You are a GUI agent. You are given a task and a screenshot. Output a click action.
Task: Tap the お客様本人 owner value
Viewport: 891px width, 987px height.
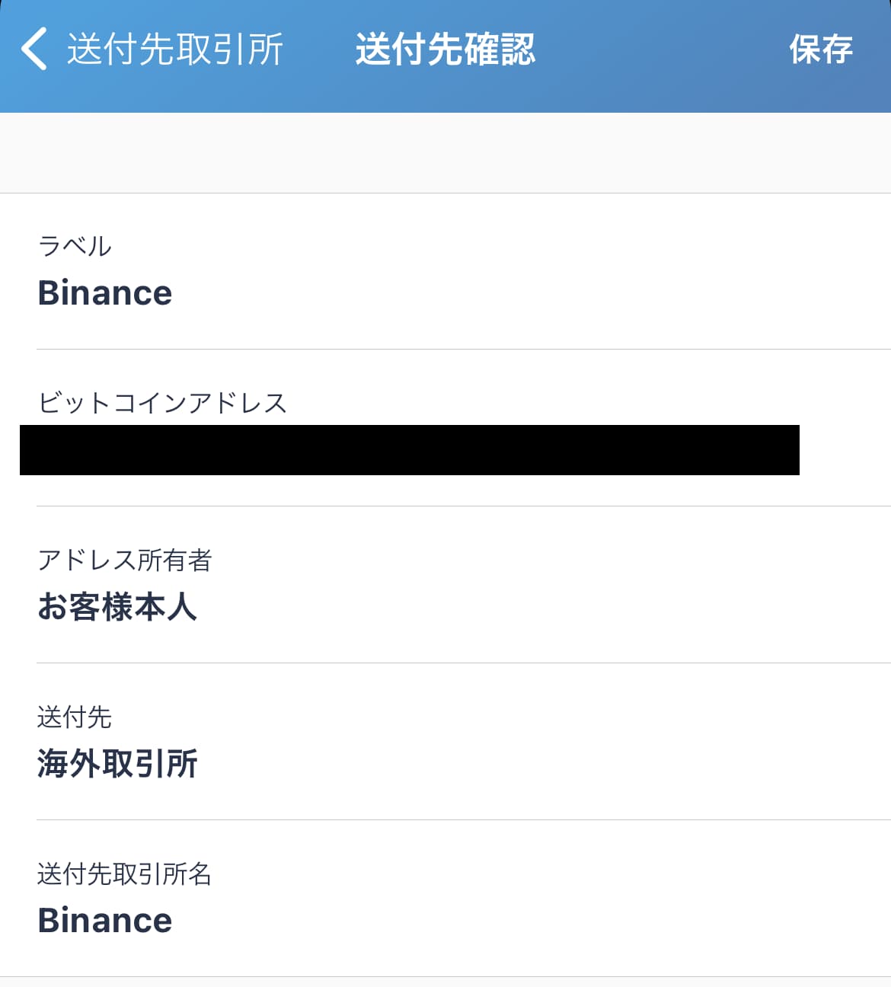click(x=117, y=607)
